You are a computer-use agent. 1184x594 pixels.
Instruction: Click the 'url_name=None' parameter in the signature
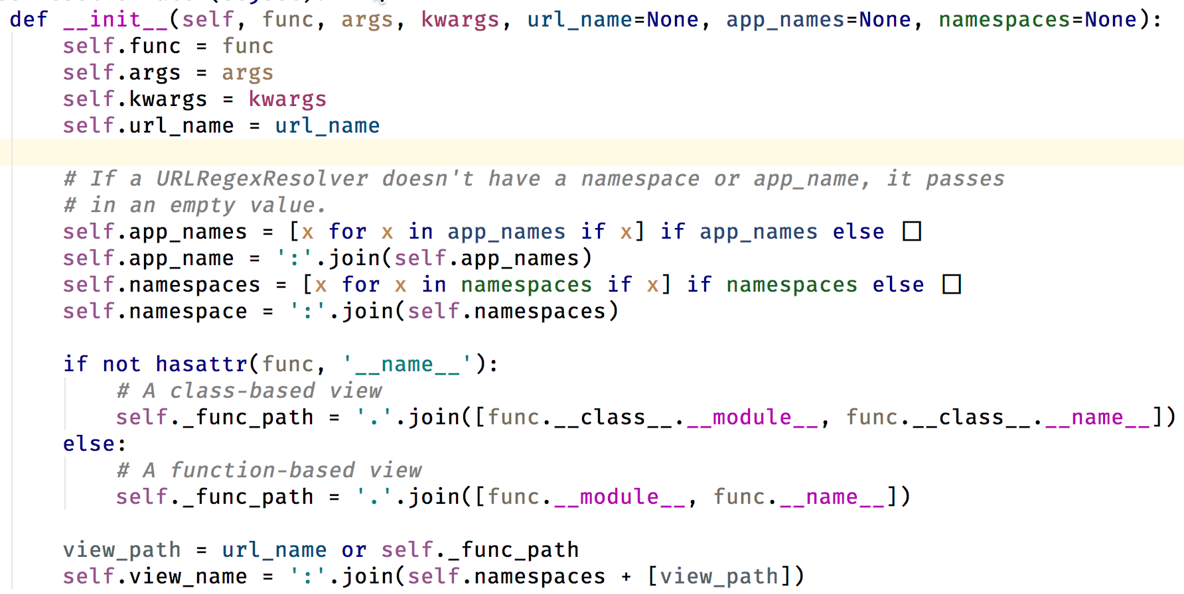pyautogui.click(x=613, y=19)
